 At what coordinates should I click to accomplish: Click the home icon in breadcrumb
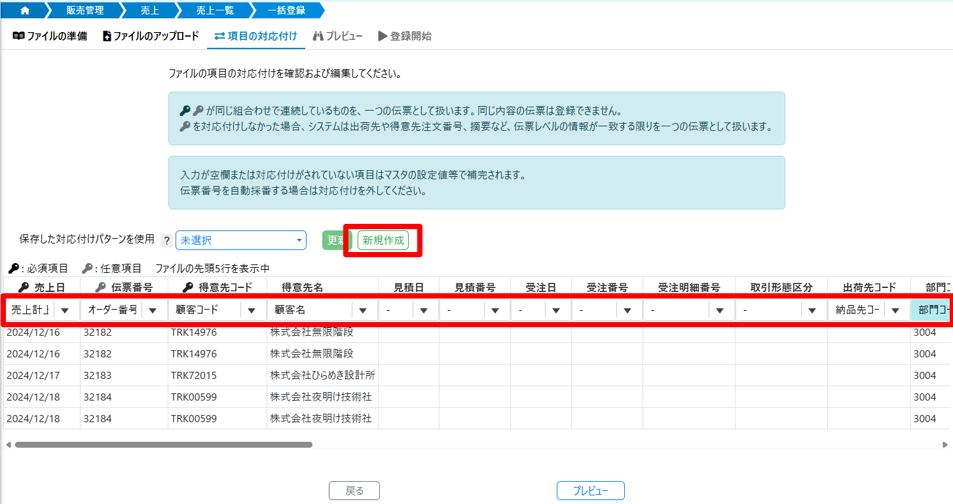pos(25,10)
